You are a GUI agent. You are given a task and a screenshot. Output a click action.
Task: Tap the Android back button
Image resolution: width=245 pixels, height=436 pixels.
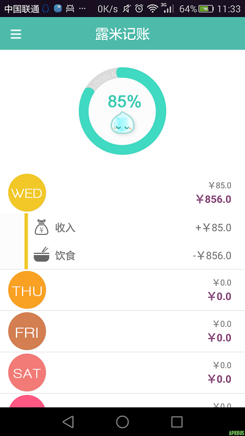(x=68, y=421)
